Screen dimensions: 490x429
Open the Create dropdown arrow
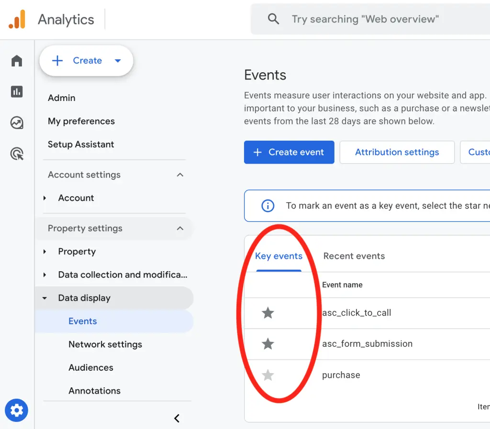(118, 61)
